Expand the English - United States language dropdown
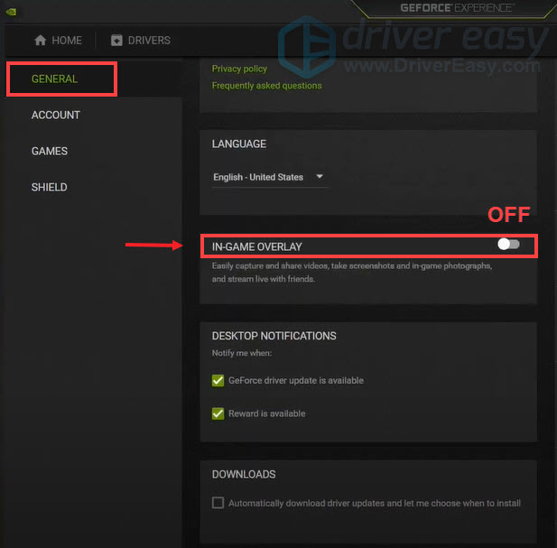The width and height of the screenshot is (557, 548). pos(268,177)
